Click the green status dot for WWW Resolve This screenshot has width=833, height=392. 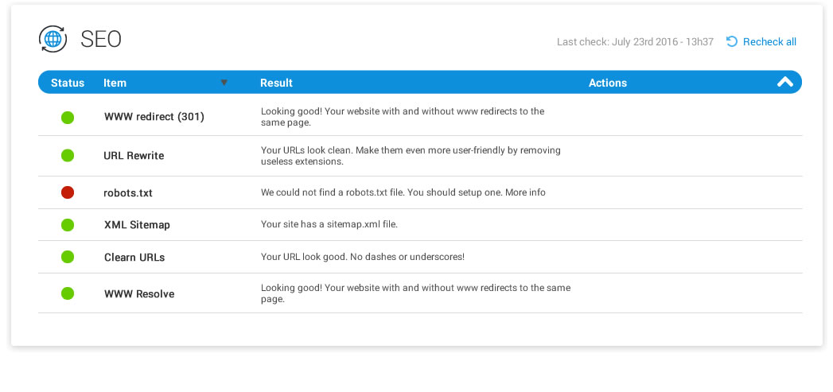[68, 293]
